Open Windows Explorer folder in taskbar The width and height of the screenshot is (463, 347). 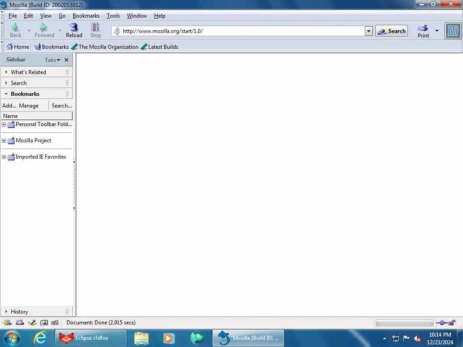coord(142,338)
